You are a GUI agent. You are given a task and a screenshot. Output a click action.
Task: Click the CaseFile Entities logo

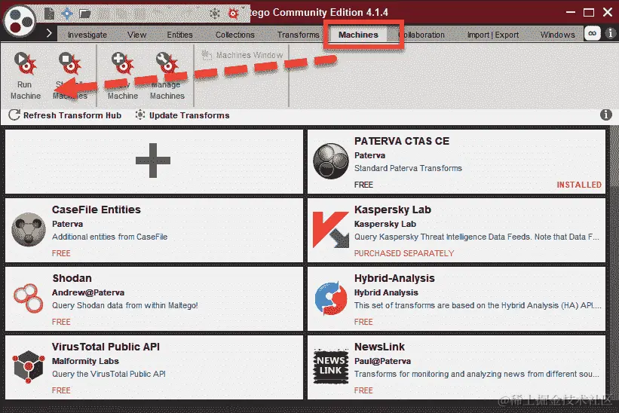pyautogui.click(x=29, y=230)
